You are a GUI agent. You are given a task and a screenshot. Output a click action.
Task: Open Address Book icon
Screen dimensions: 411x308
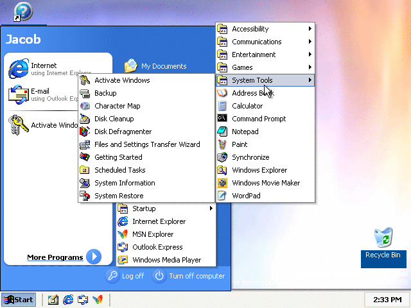(222, 93)
